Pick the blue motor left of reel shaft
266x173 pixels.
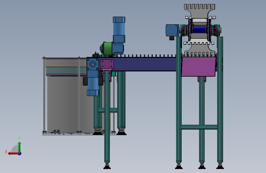coord(172,30)
